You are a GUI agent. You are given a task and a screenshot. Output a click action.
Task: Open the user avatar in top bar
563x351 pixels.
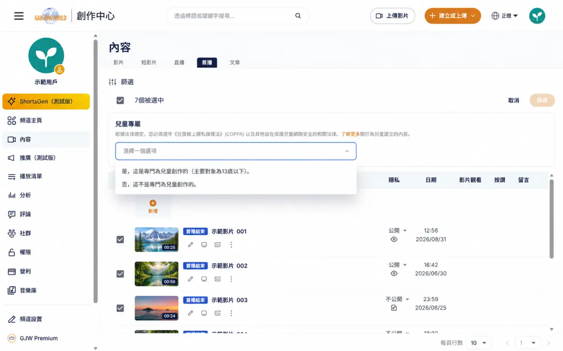[537, 16]
